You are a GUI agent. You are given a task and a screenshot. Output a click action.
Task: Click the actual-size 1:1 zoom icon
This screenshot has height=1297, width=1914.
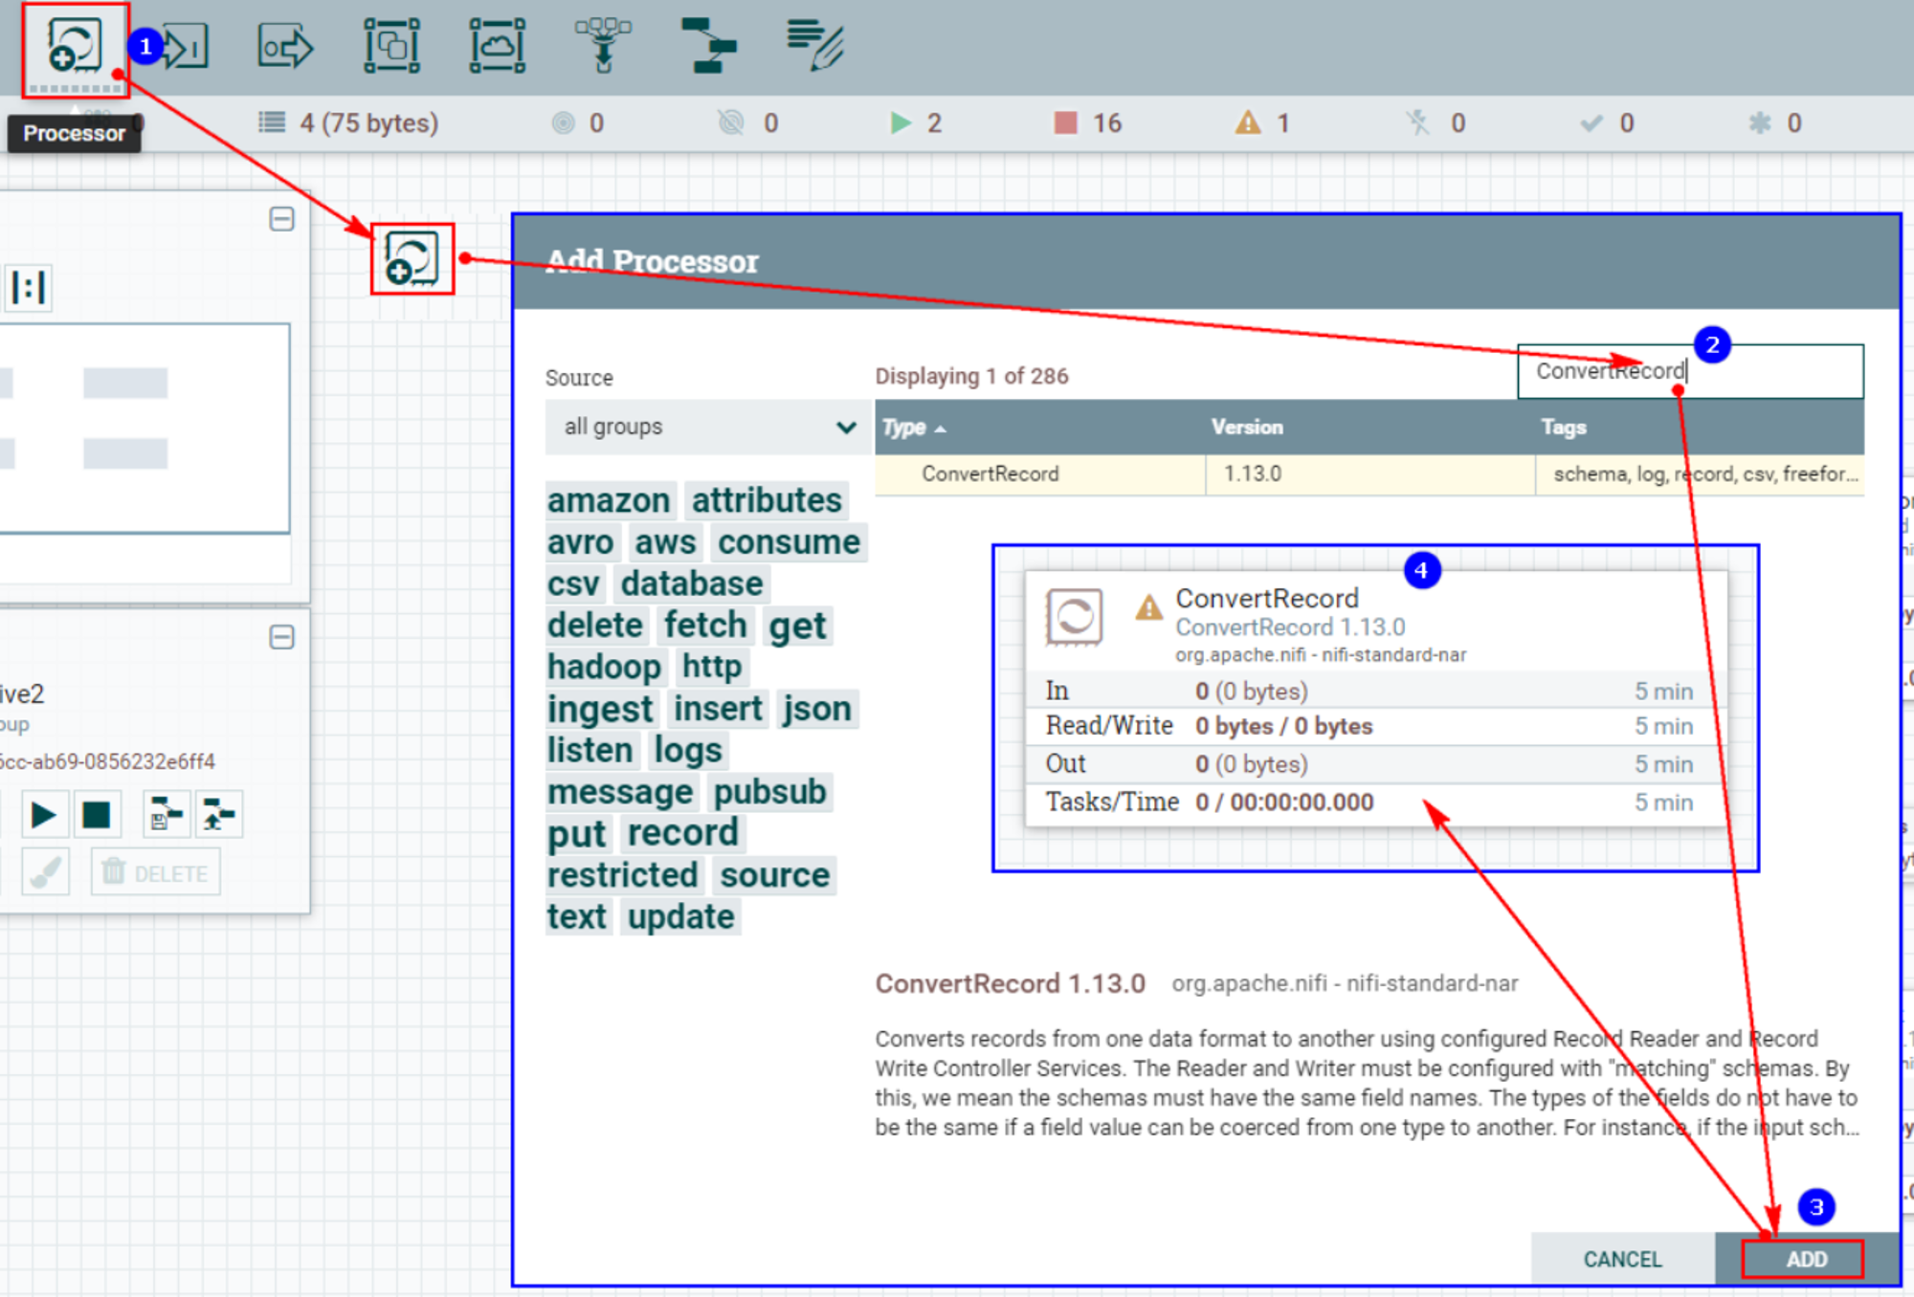29,287
